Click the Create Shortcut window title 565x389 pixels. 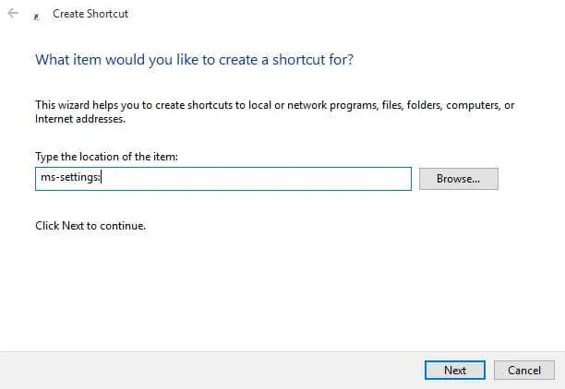click(x=90, y=14)
